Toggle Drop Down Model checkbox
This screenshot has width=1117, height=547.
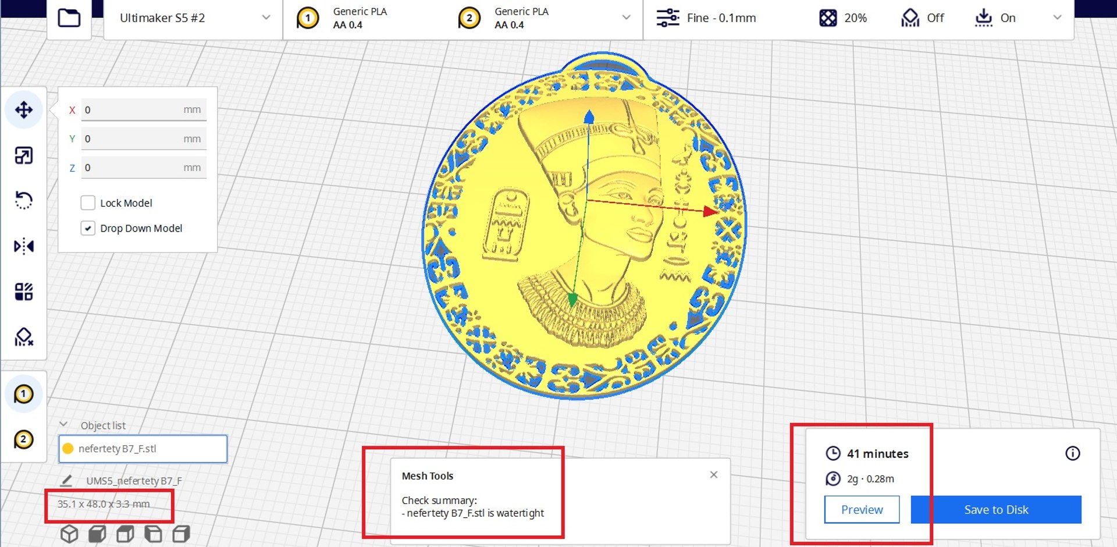point(88,228)
